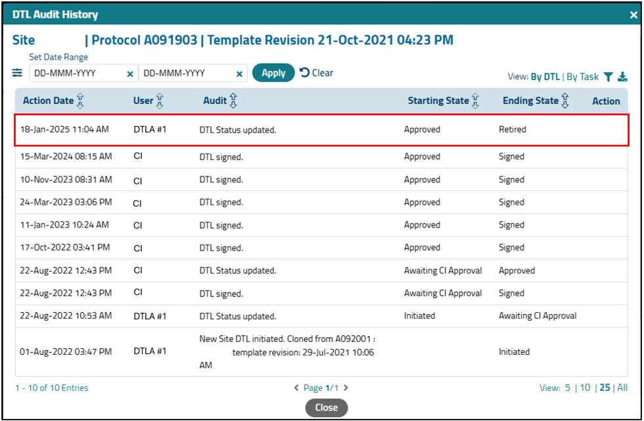Open date range settings with the sliders icon

pos(18,73)
